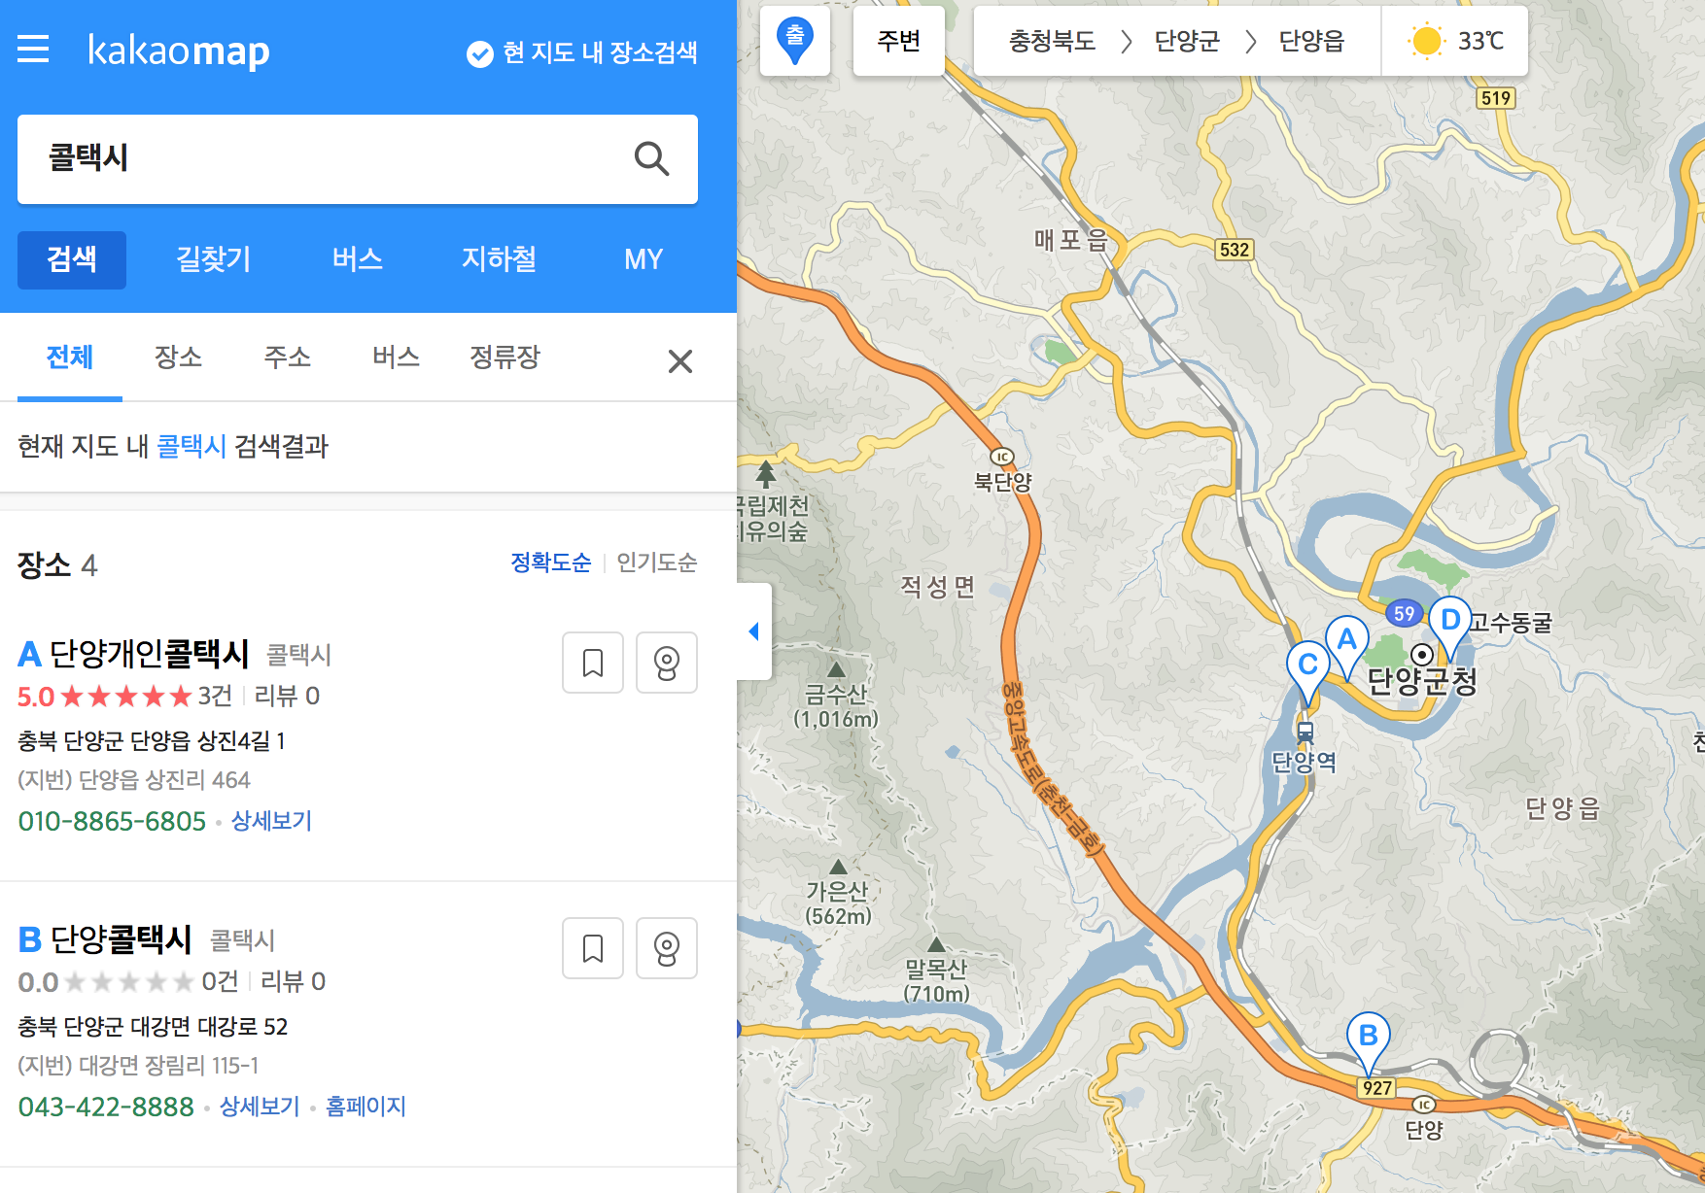This screenshot has width=1705, height=1193.
Task: Sort results by 정확도순
Action: (x=550, y=562)
